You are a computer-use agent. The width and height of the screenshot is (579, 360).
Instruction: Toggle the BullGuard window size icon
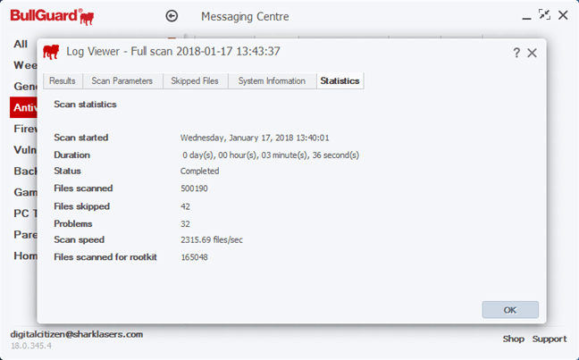tap(544, 15)
